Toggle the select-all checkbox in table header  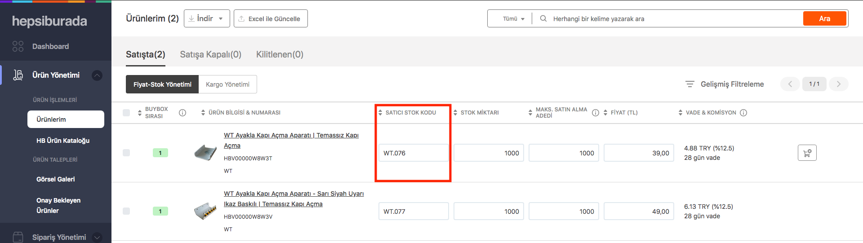click(126, 113)
